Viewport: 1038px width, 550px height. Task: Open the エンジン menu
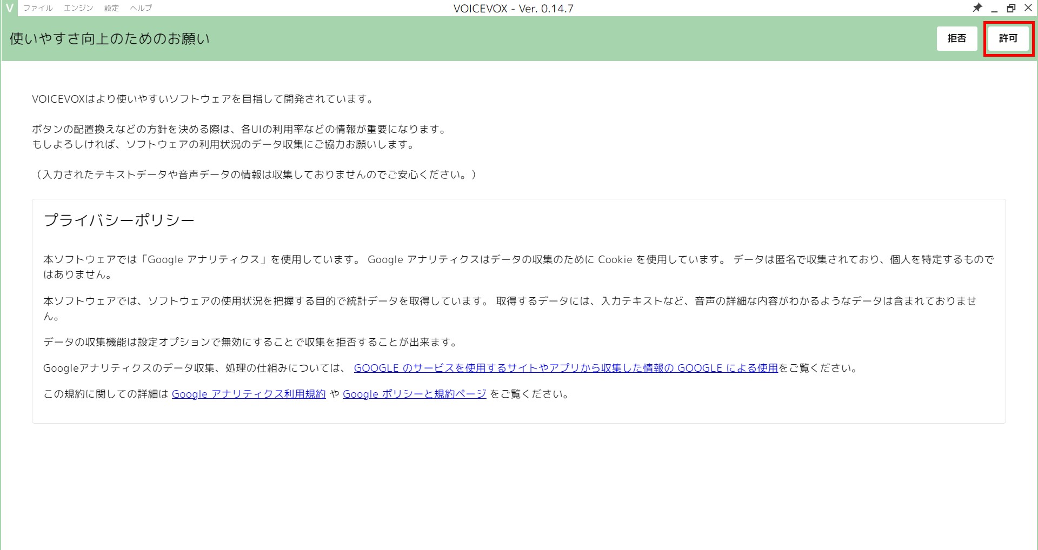coord(78,8)
